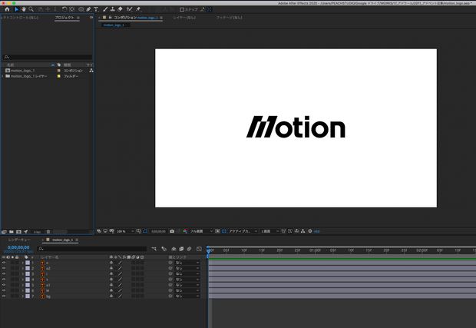This screenshot has height=328, width=476.
Task: Select the motion_logo_1 timeline tab
Action: tap(62, 240)
